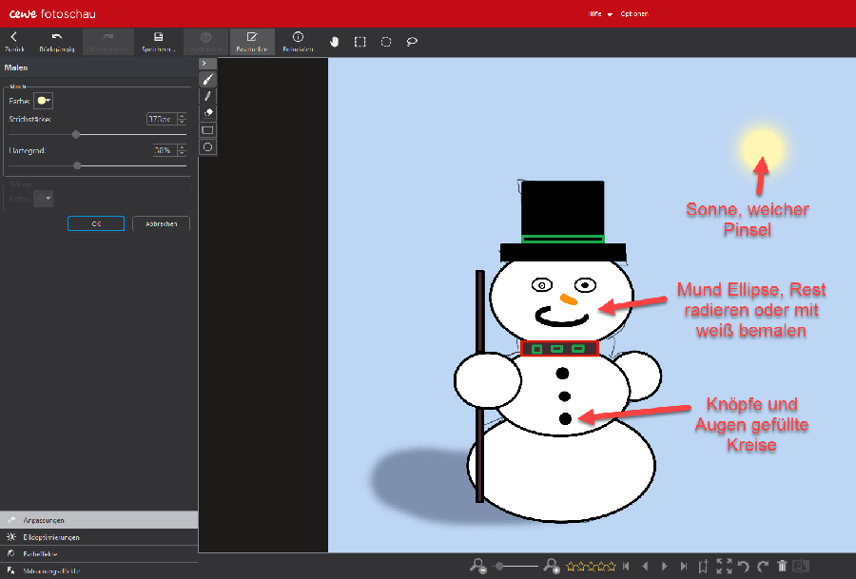Select the pencil tool
856x579 pixels.
tap(208, 96)
